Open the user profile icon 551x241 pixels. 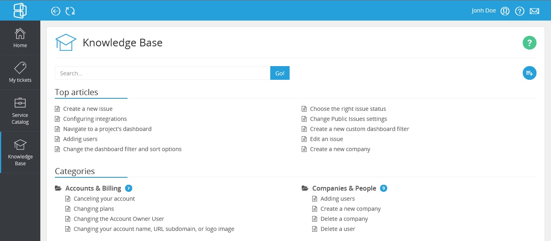pyautogui.click(x=505, y=11)
